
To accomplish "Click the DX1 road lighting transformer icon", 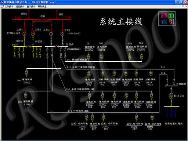I will point(27,72).
